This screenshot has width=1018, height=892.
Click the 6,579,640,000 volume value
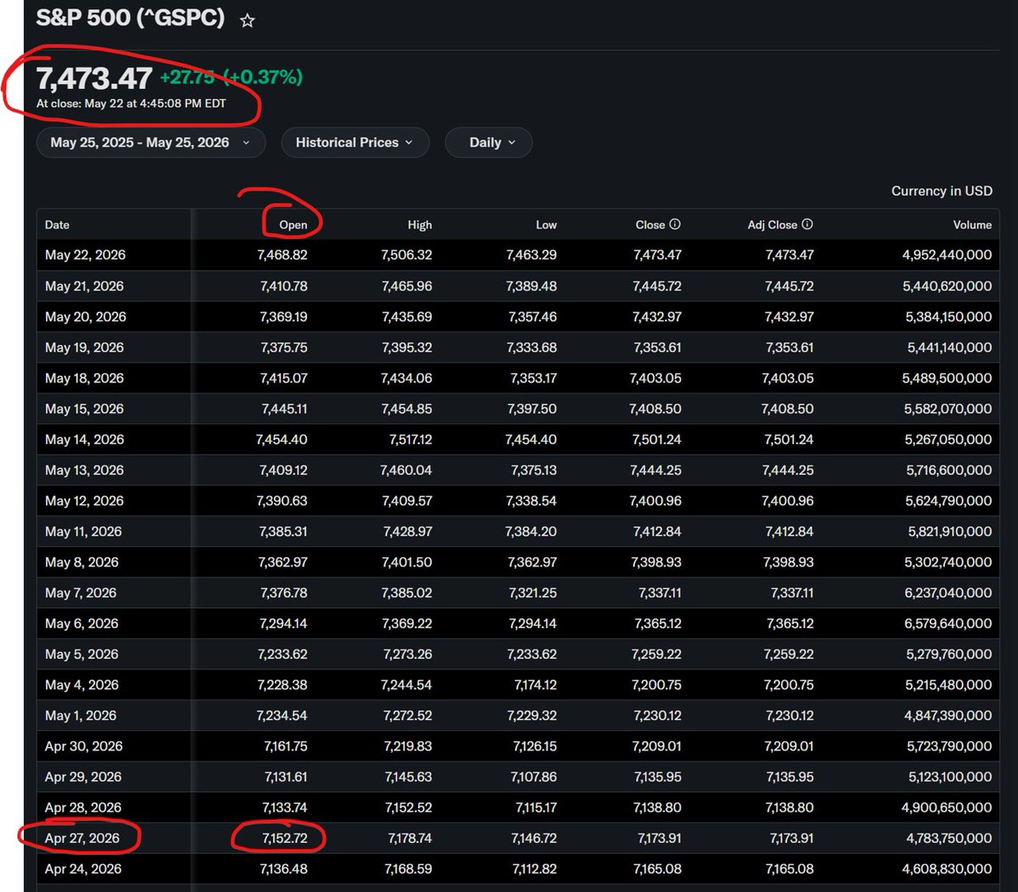pyautogui.click(x=948, y=623)
